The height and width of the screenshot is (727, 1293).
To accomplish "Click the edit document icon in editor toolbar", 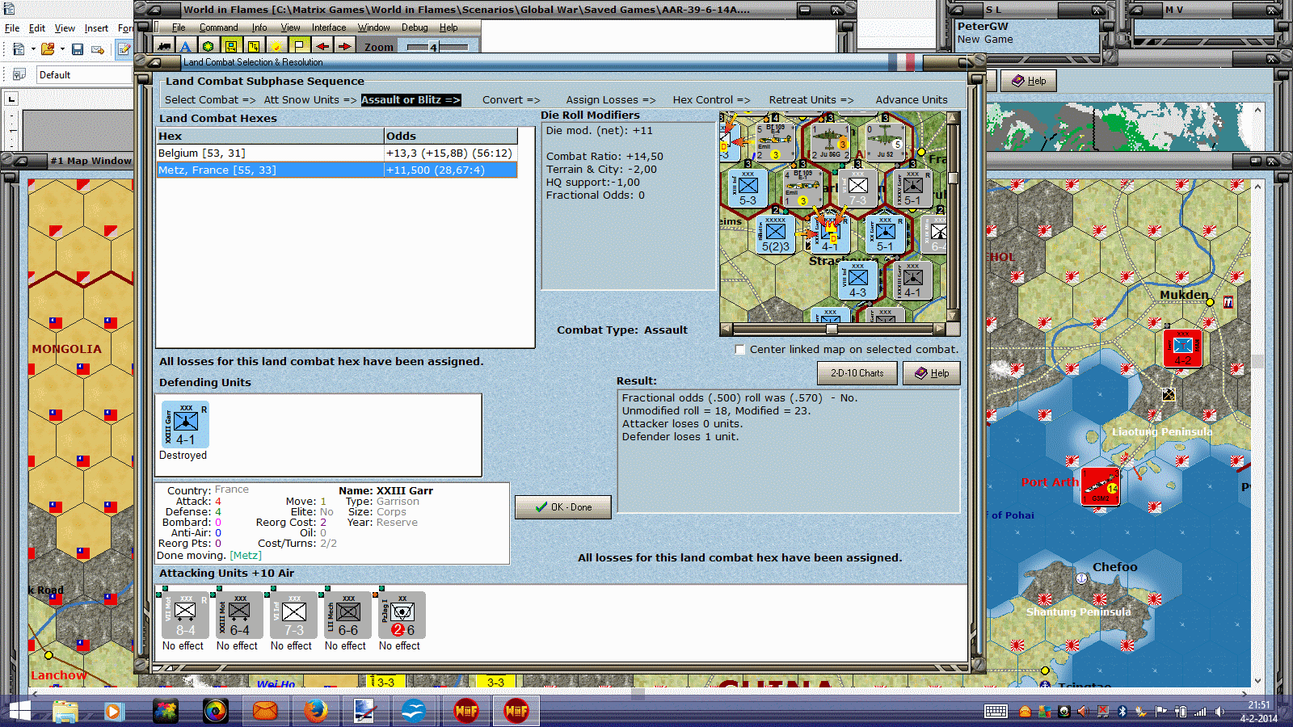I will 124,49.
